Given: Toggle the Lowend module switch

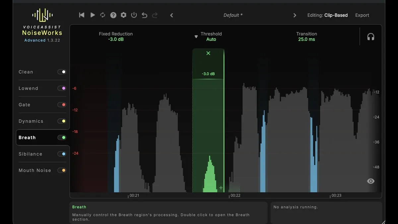Looking at the screenshot, I should [62, 88].
